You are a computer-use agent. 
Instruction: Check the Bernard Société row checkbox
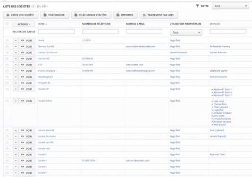7,47
